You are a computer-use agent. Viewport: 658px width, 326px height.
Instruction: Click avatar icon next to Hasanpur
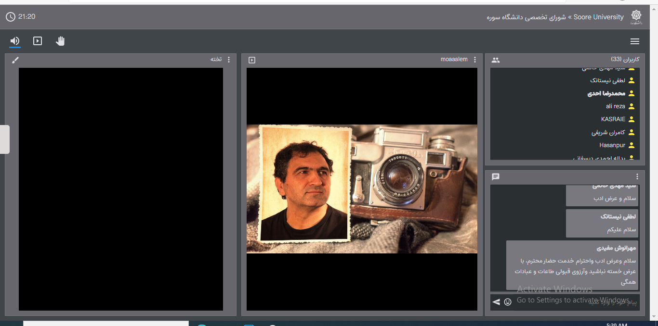coord(632,145)
